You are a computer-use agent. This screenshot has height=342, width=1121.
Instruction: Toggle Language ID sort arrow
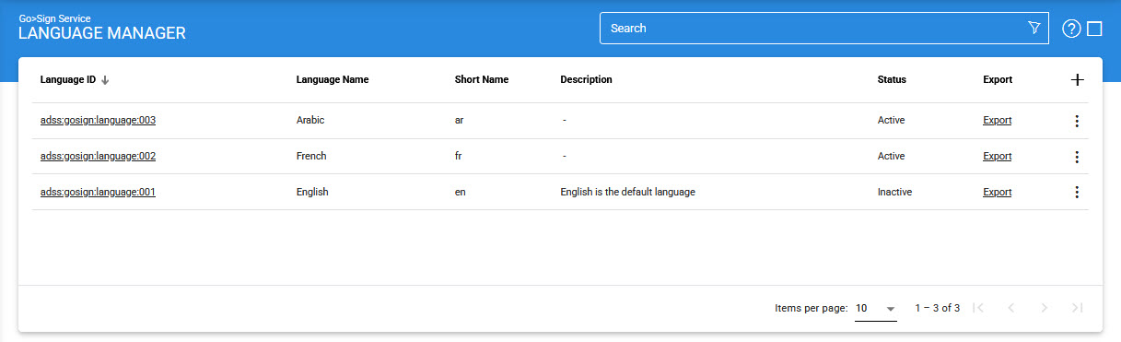coord(106,80)
